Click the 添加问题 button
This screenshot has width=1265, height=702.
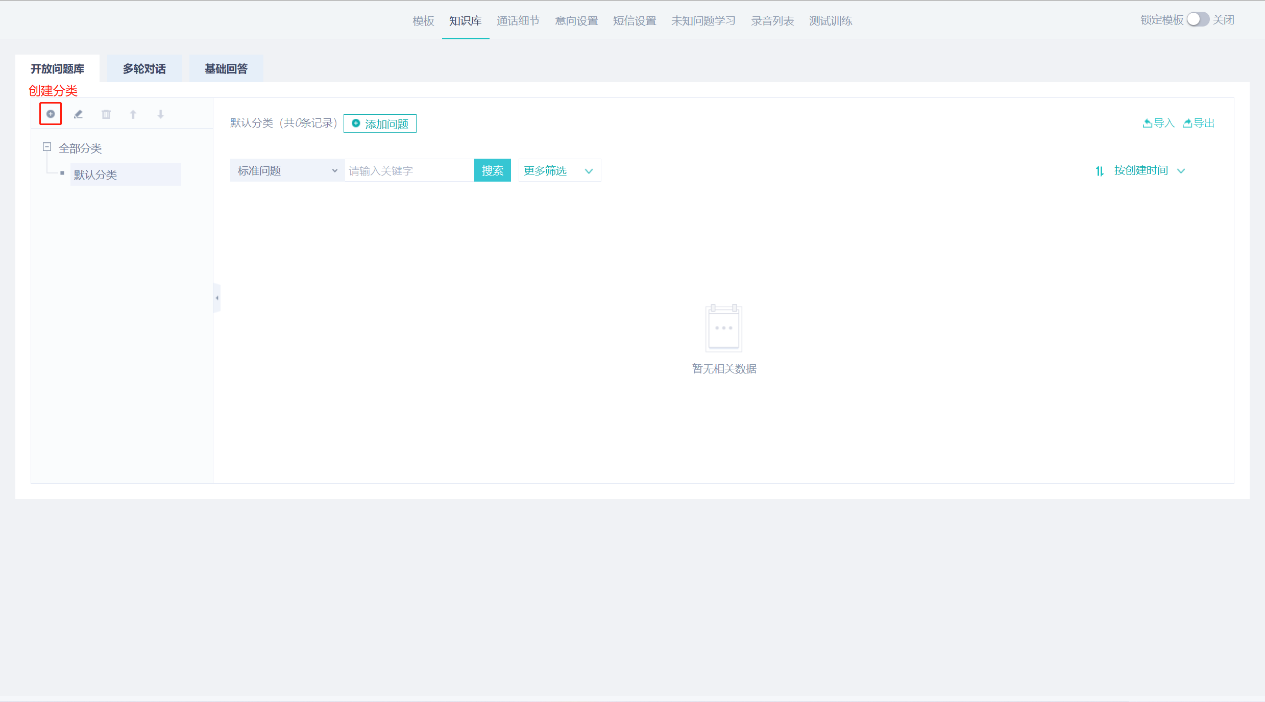click(x=380, y=123)
